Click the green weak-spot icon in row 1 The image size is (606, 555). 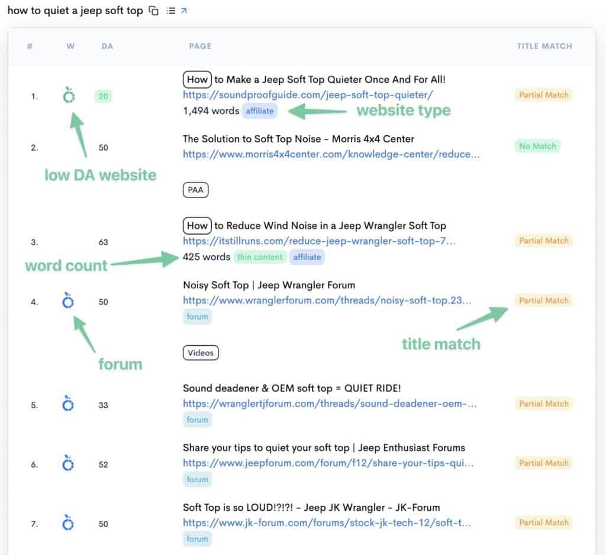[x=69, y=95]
